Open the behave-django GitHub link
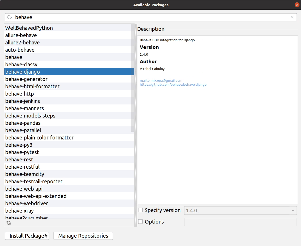 [x=173, y=85]
